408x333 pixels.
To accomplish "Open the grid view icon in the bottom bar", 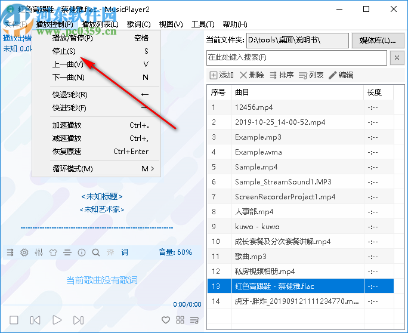I will (180, 320).
